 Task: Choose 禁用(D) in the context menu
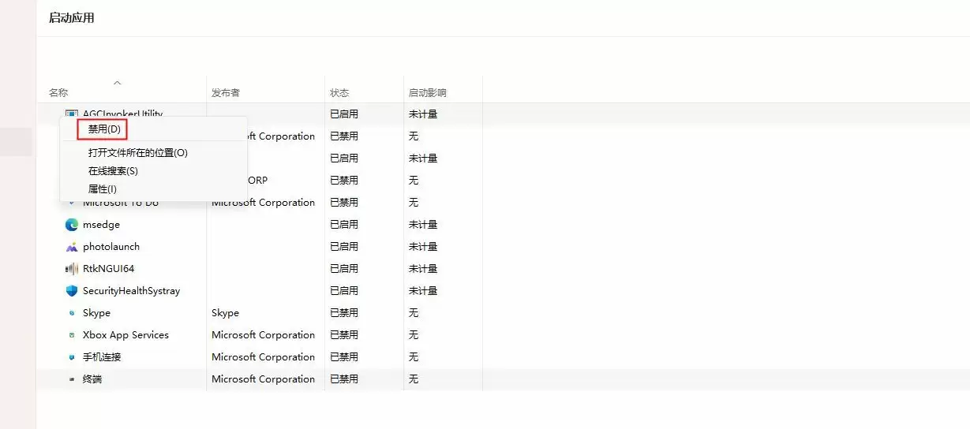tap(104, 129)
